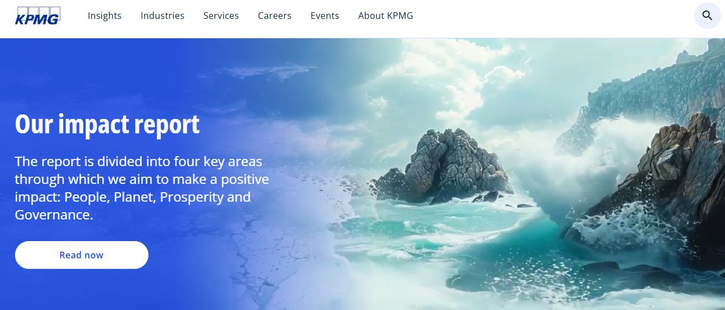Screen dimensions: 725x310
Task: Click the KPMG logo
Action: point(38,16)
